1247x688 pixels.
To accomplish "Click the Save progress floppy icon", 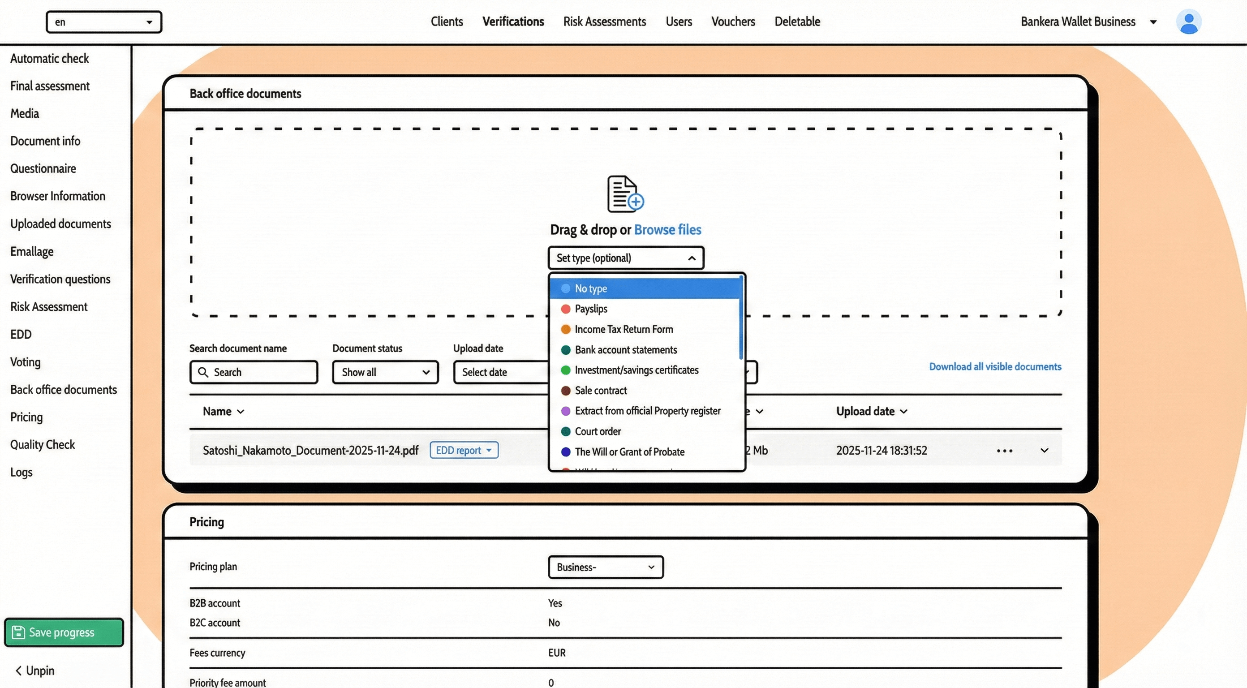I will point(18,632).
